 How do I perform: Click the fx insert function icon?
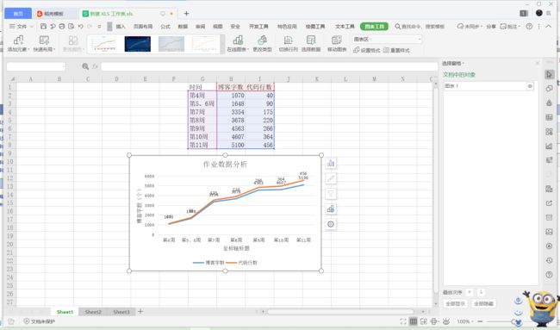[95, 66]
